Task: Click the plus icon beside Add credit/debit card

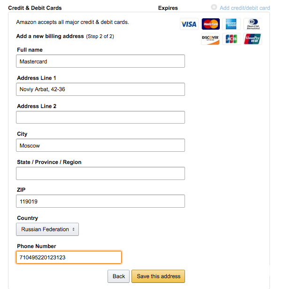Action: click(x=214, y=8)
